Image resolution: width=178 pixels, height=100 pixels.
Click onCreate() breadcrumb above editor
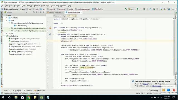(71, 16)
